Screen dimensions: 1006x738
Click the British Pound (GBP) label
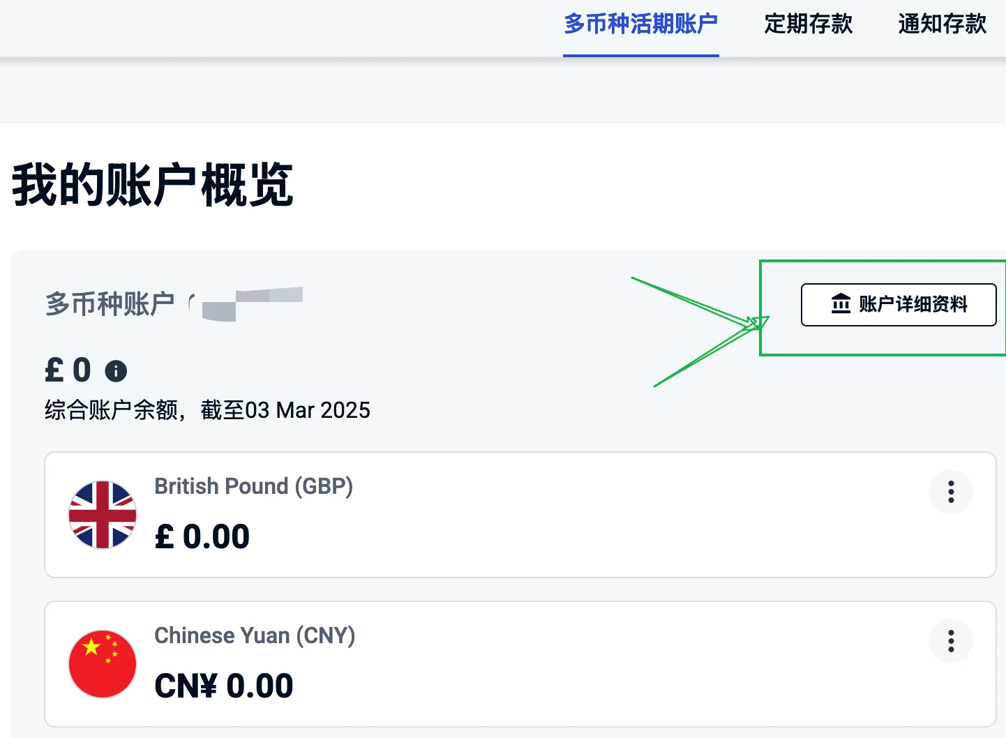[254, 486]
